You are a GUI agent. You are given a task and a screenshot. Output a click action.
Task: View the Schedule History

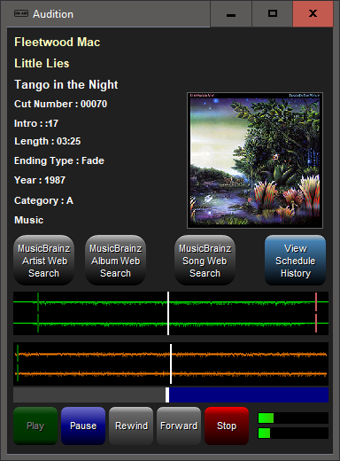(296, 261)
